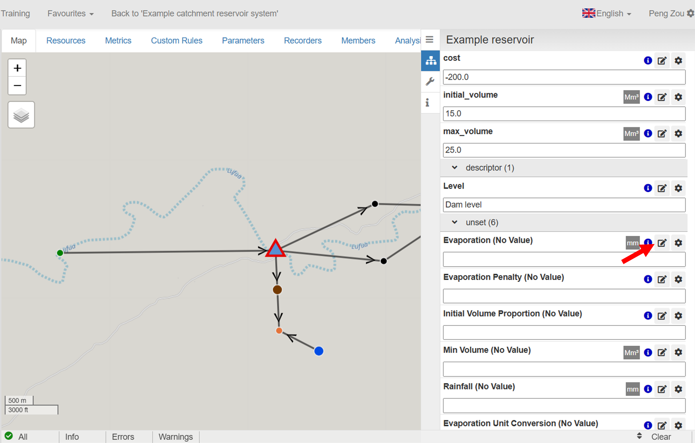Viewport: 695px width, 443px height.
Task: Click mm unit badge for Rainfall
Action: point(632,389)
